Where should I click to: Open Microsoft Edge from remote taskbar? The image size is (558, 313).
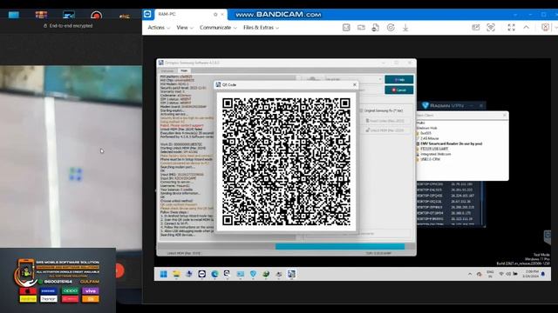(215, 274)
